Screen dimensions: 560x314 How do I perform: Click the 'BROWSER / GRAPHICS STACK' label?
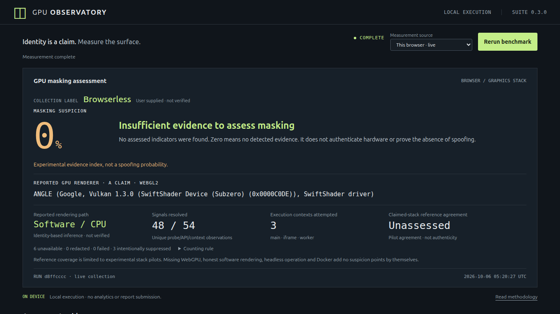494,81
